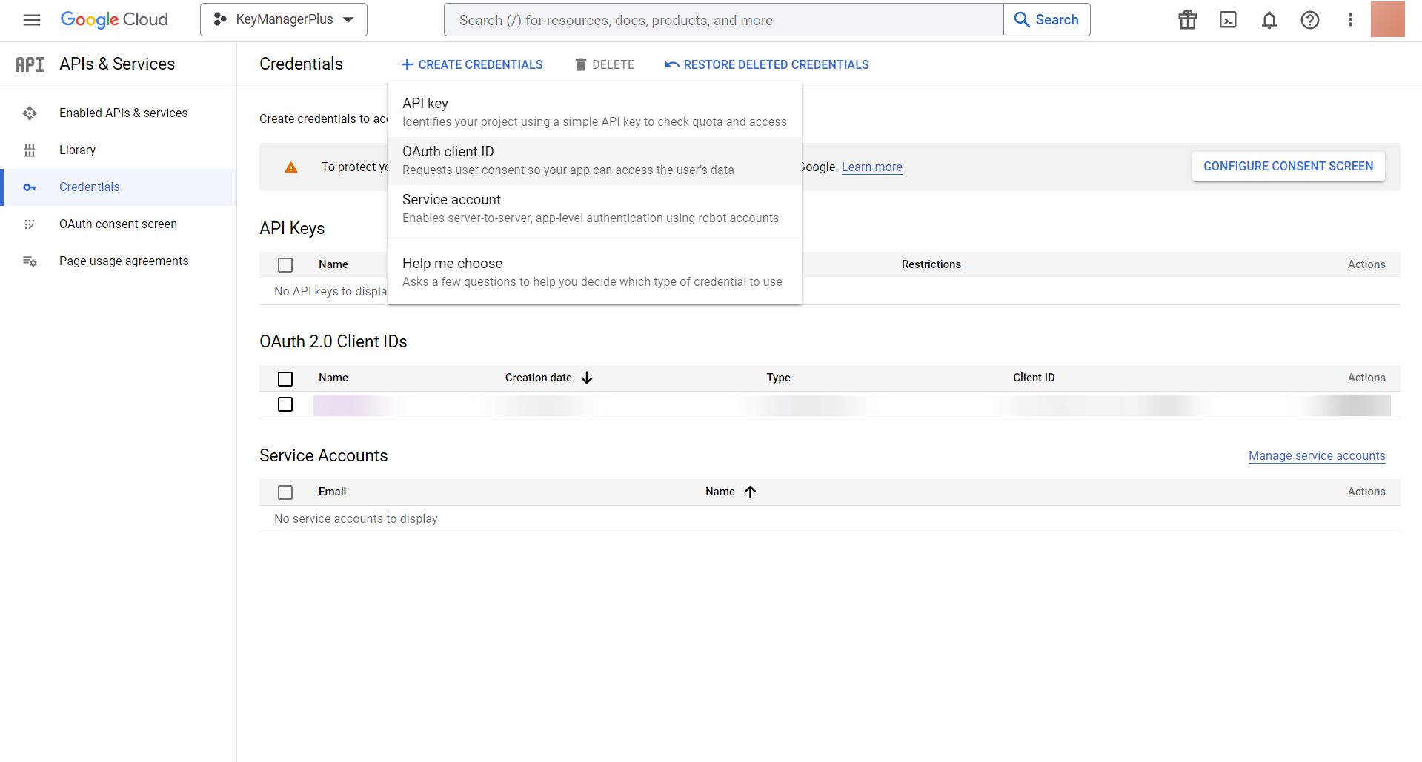
Task: Sort by Creation date arrow
Action: 587,378
